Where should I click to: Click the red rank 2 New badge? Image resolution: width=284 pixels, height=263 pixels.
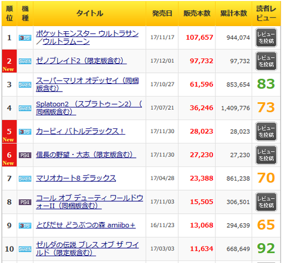pyautogui.click(x=9, y=61)
